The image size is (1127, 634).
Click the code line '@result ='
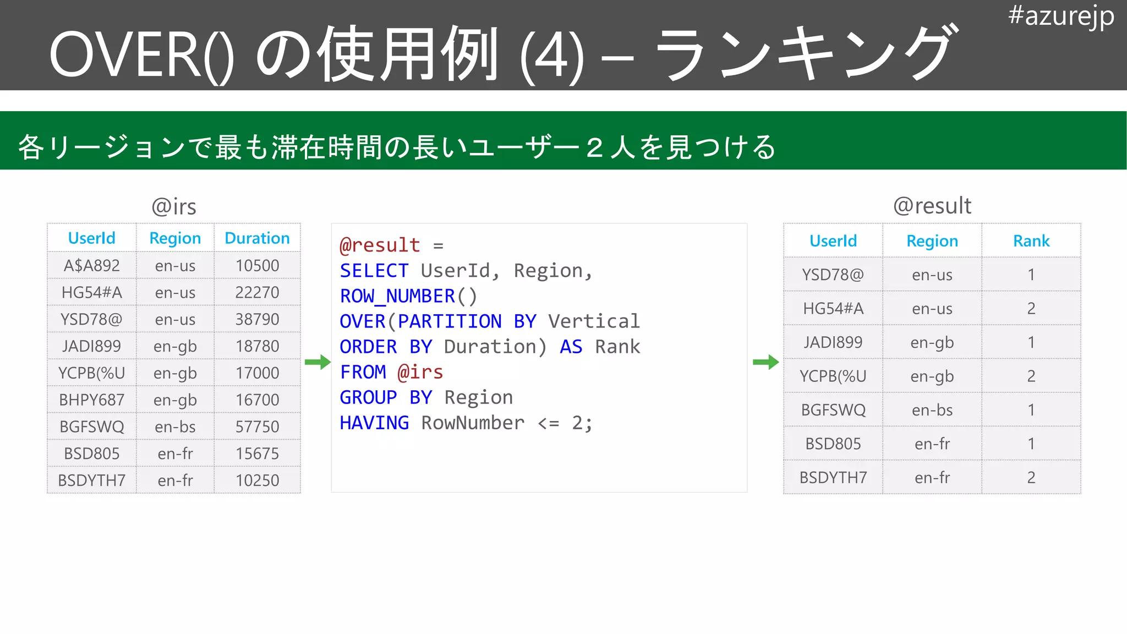391,245
